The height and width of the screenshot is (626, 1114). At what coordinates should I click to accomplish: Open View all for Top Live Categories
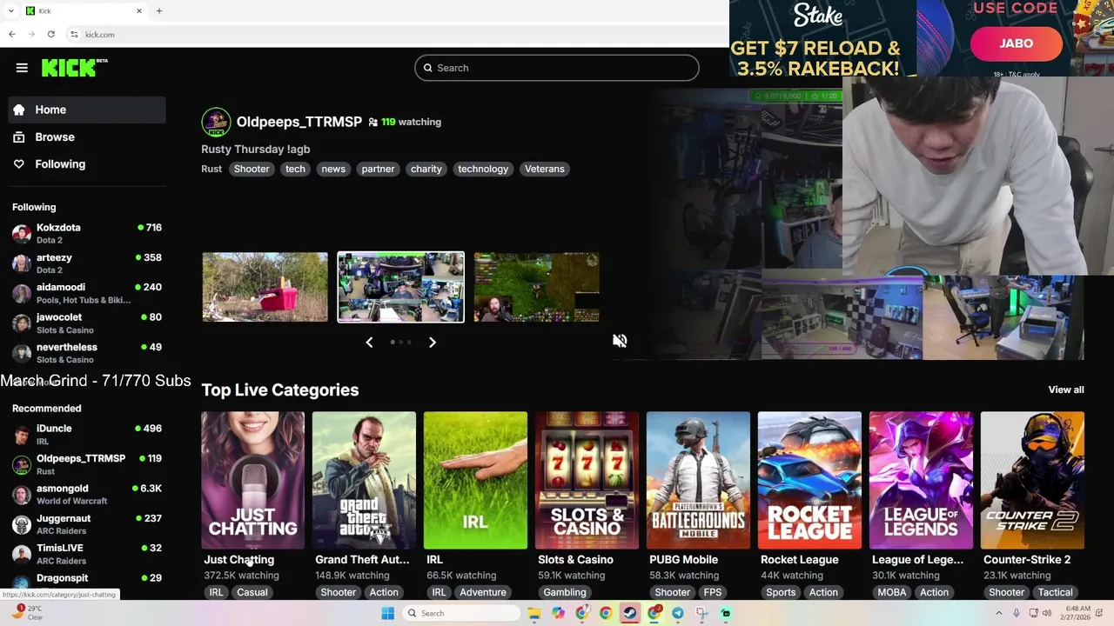[1066, 390]
